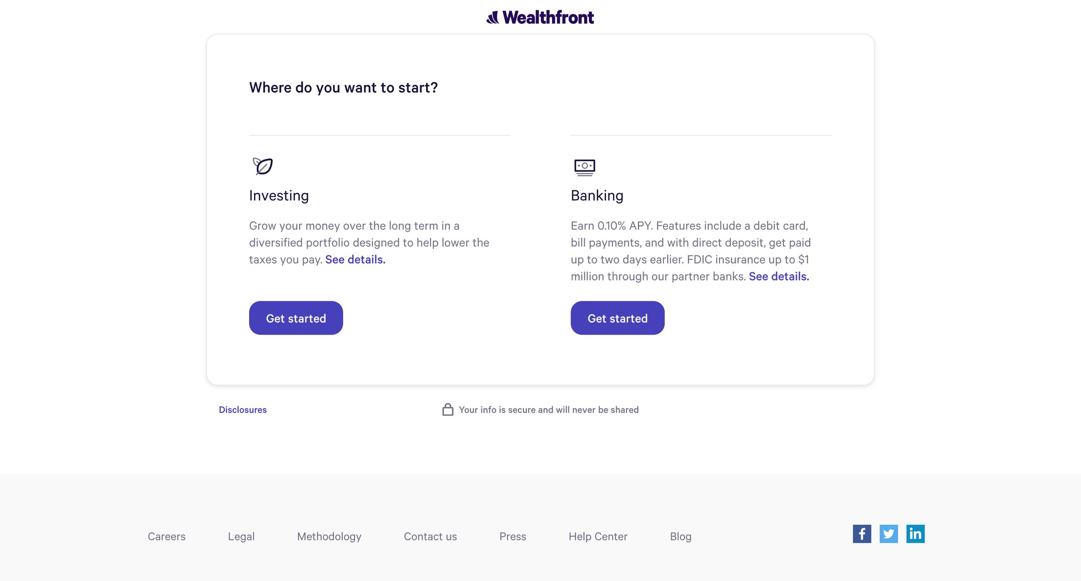This screenshot has width=1081, height=581.
Task: Open the Press page link
Action: pyautogui.click(x=513, y=536)
